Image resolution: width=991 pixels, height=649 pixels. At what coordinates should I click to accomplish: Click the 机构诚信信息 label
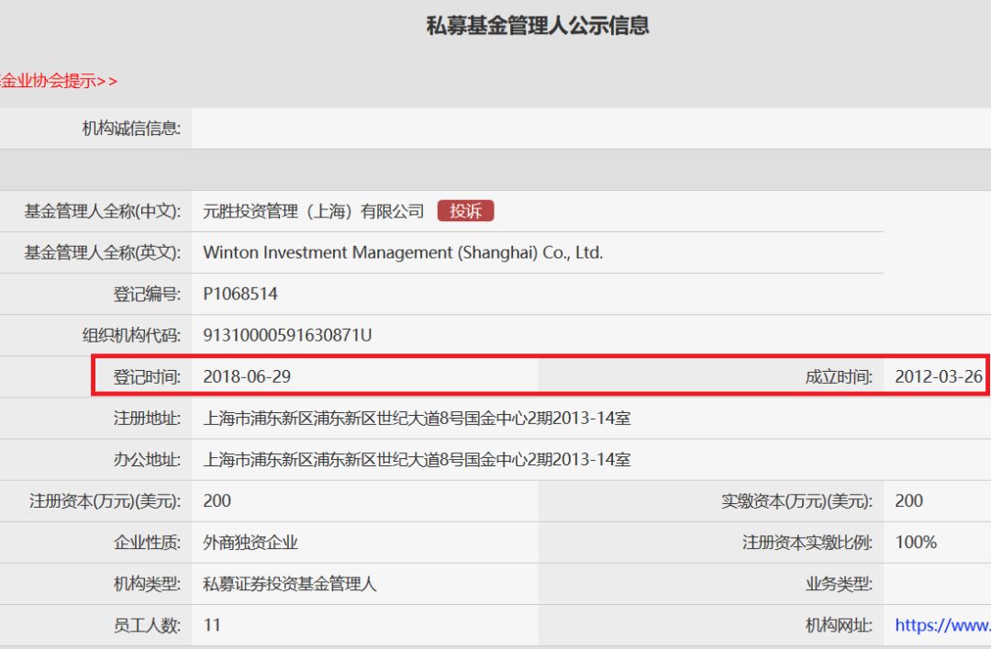click(x=131, y=129)
